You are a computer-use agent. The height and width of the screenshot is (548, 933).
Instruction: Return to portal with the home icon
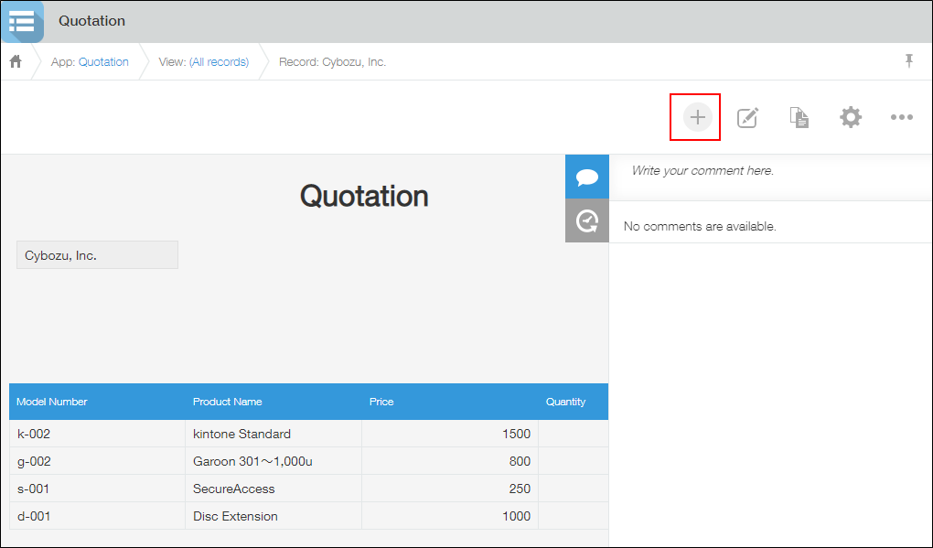click(x=15, y=60)
